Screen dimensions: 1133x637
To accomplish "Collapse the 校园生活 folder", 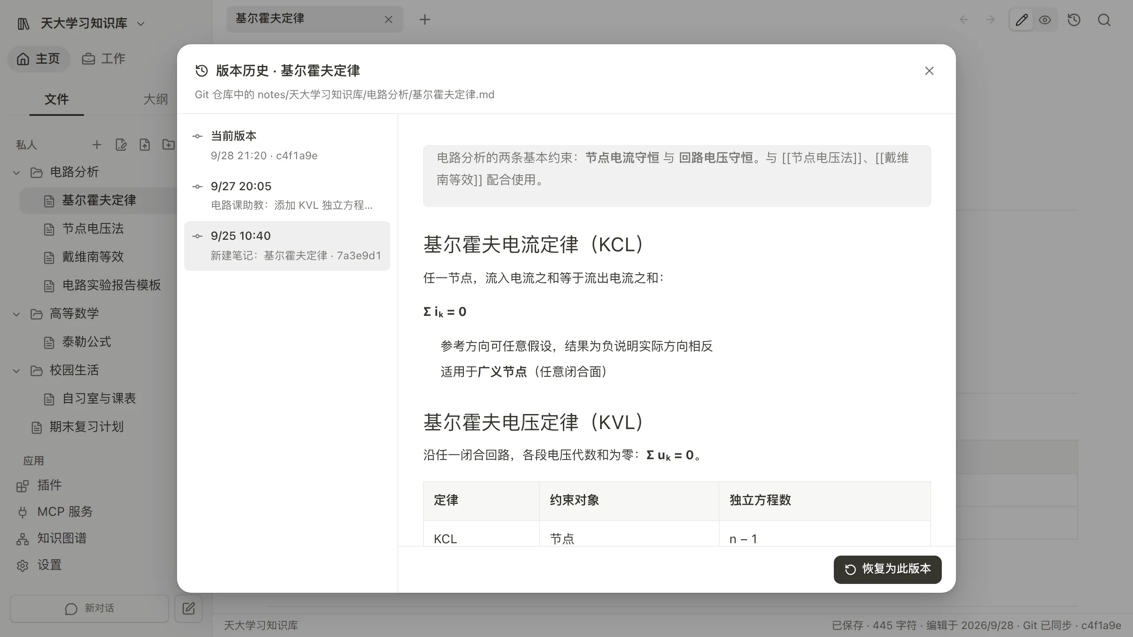I will [17, 371].
